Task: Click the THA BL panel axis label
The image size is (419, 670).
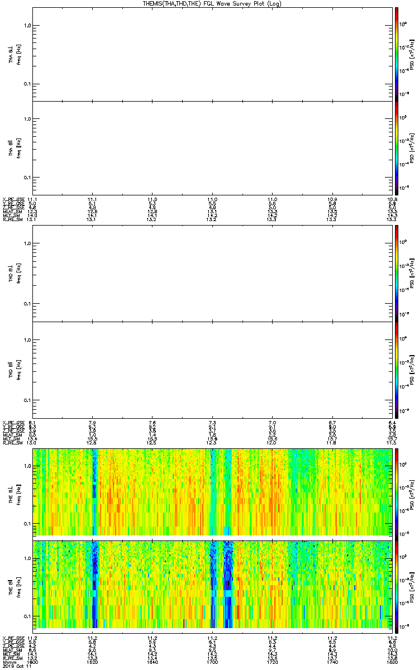Action: [x=11, y=54]
